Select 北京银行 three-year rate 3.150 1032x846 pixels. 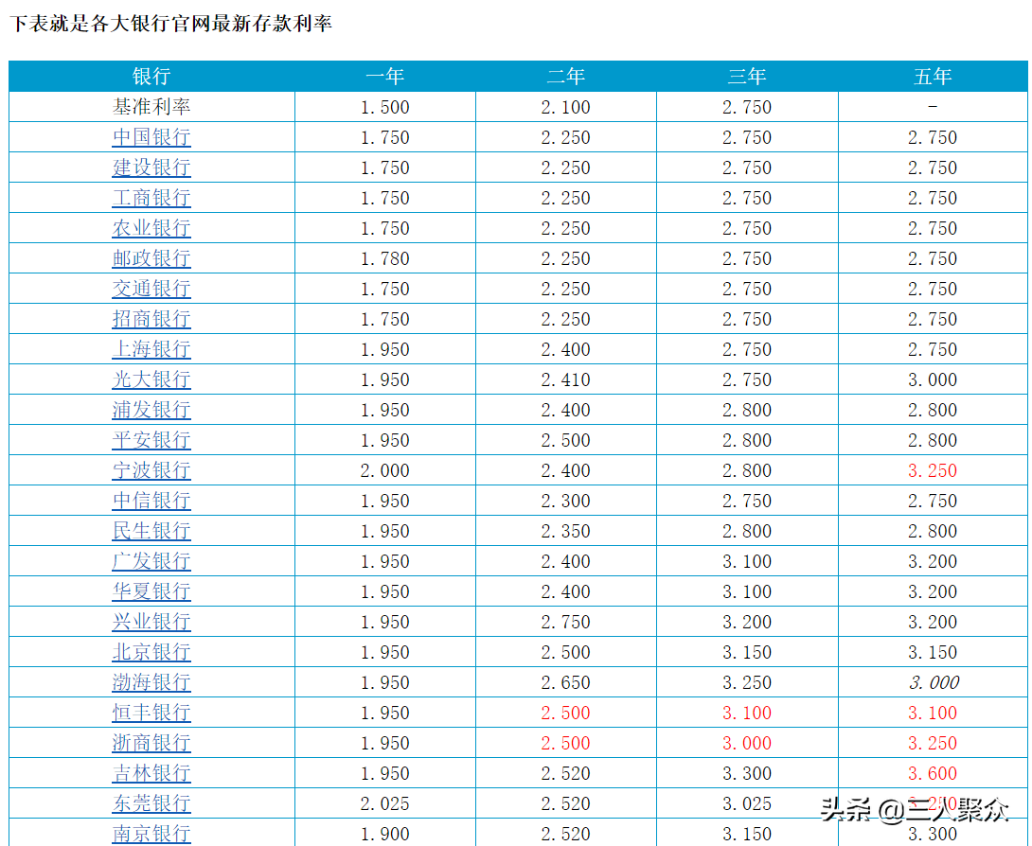[x=747, y=651]
